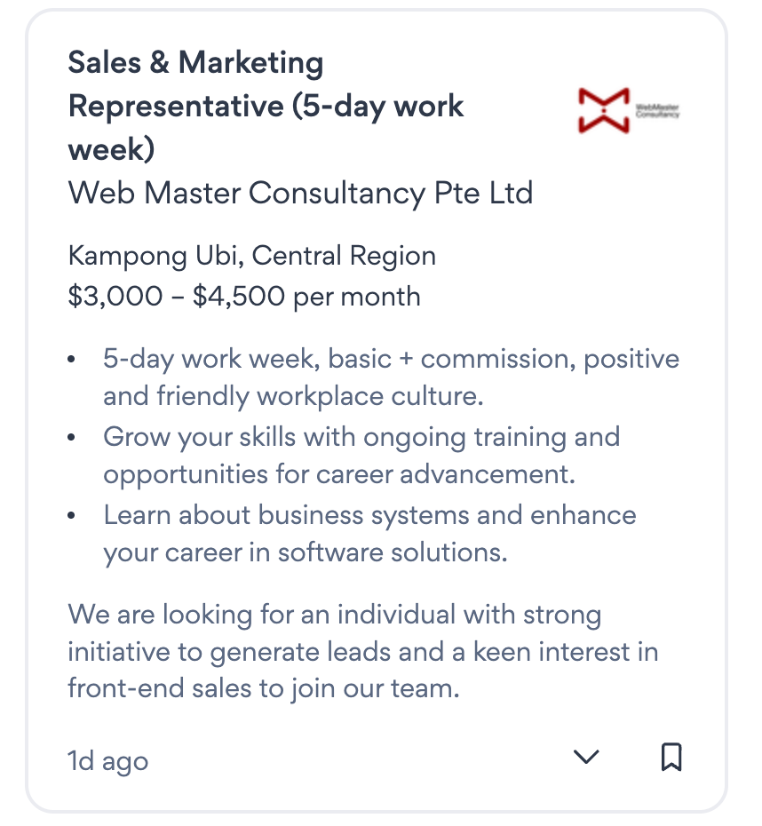Click the Web Master Consultancy company logo
This screenshot has width=762, height=826.
click(x=628, y=110)
